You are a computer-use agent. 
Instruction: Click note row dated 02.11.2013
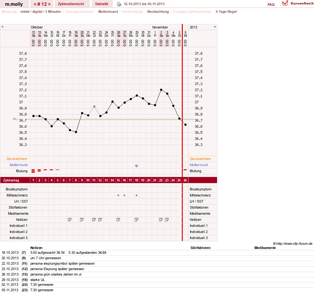pyautogui.click(x=157, y=285)
